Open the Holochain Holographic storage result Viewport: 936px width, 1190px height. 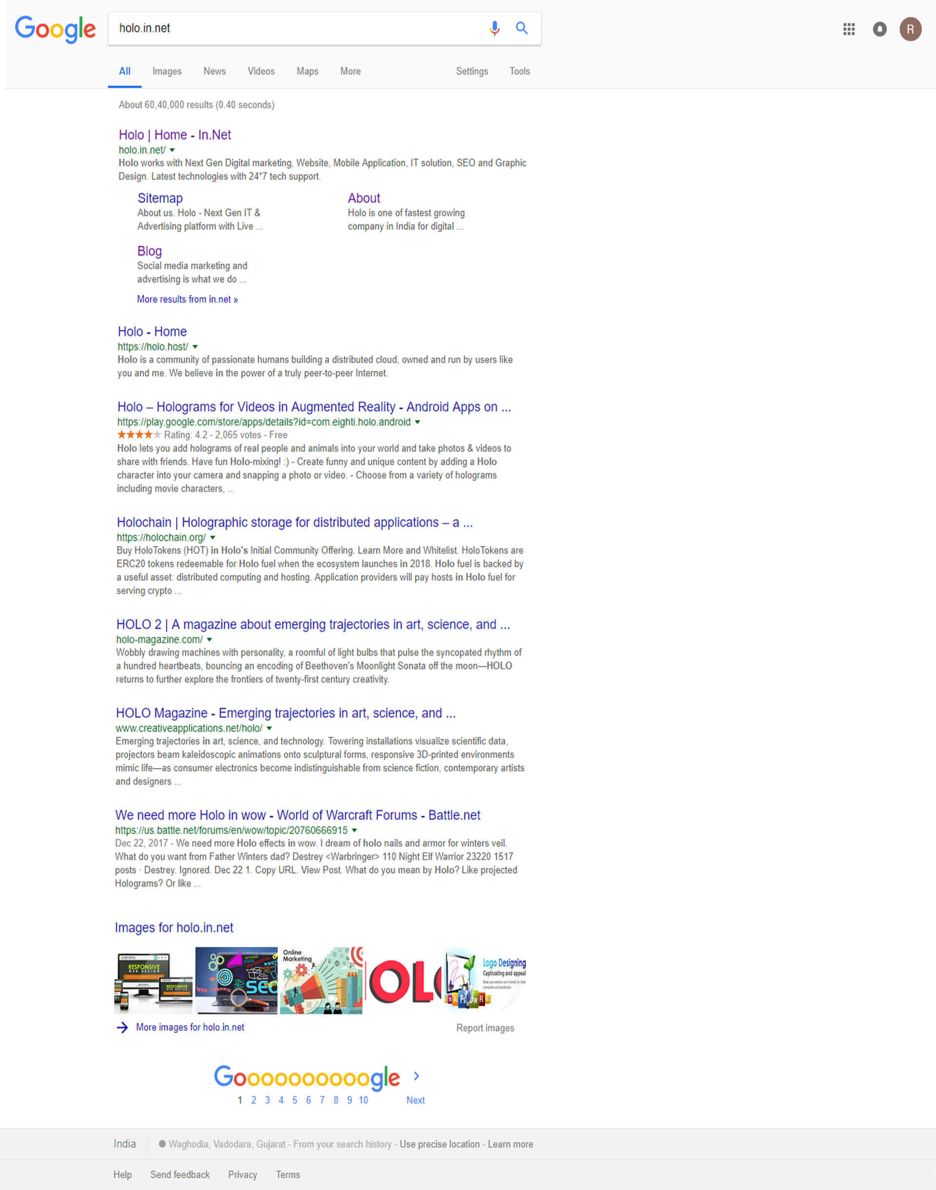(x=295, y=522)
